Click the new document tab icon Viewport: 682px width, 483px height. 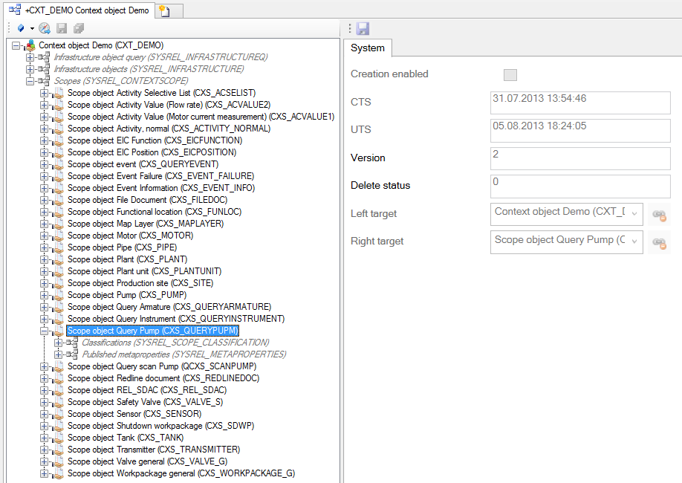pyautogui.click(x=164, y=10)
